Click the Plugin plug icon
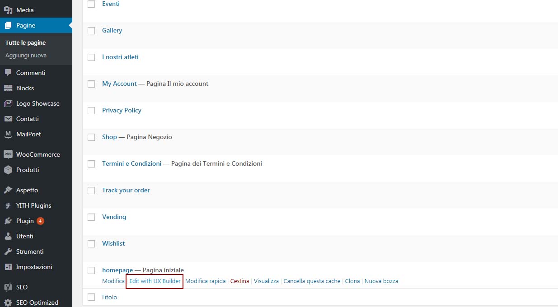 pyautogui.click(x=8, y=221)
